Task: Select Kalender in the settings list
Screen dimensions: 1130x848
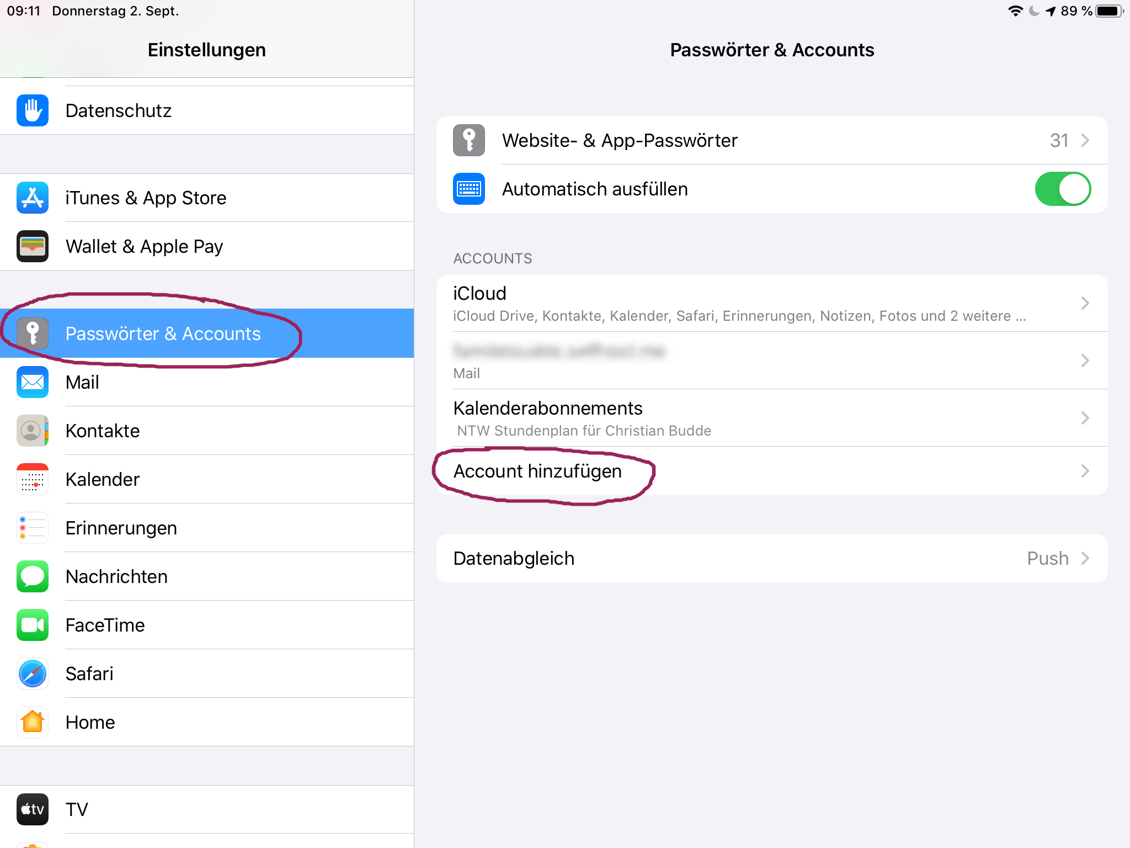Action: (x=207, y=479)
